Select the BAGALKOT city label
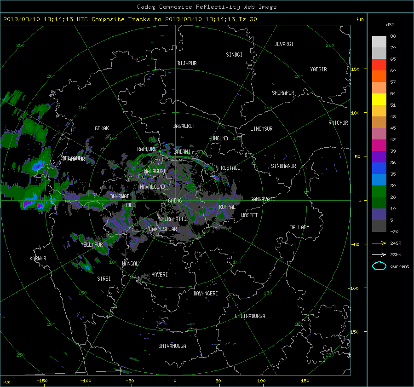414x387 pixels. 184,126
